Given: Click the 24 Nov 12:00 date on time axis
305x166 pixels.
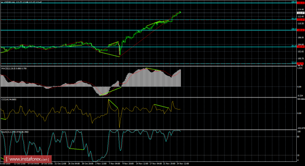Looking at the screenshot, I should click(183, 164).
